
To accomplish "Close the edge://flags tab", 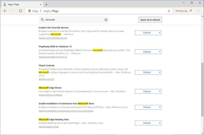I will (x=41, y=4).
